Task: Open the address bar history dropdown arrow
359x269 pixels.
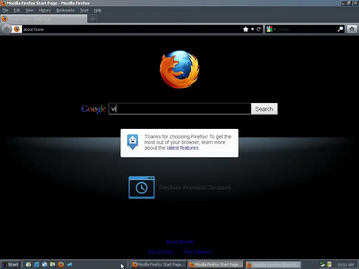Action: [252, 29]
